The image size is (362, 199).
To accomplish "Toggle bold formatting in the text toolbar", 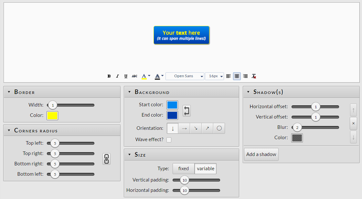I will pos(109,76).
